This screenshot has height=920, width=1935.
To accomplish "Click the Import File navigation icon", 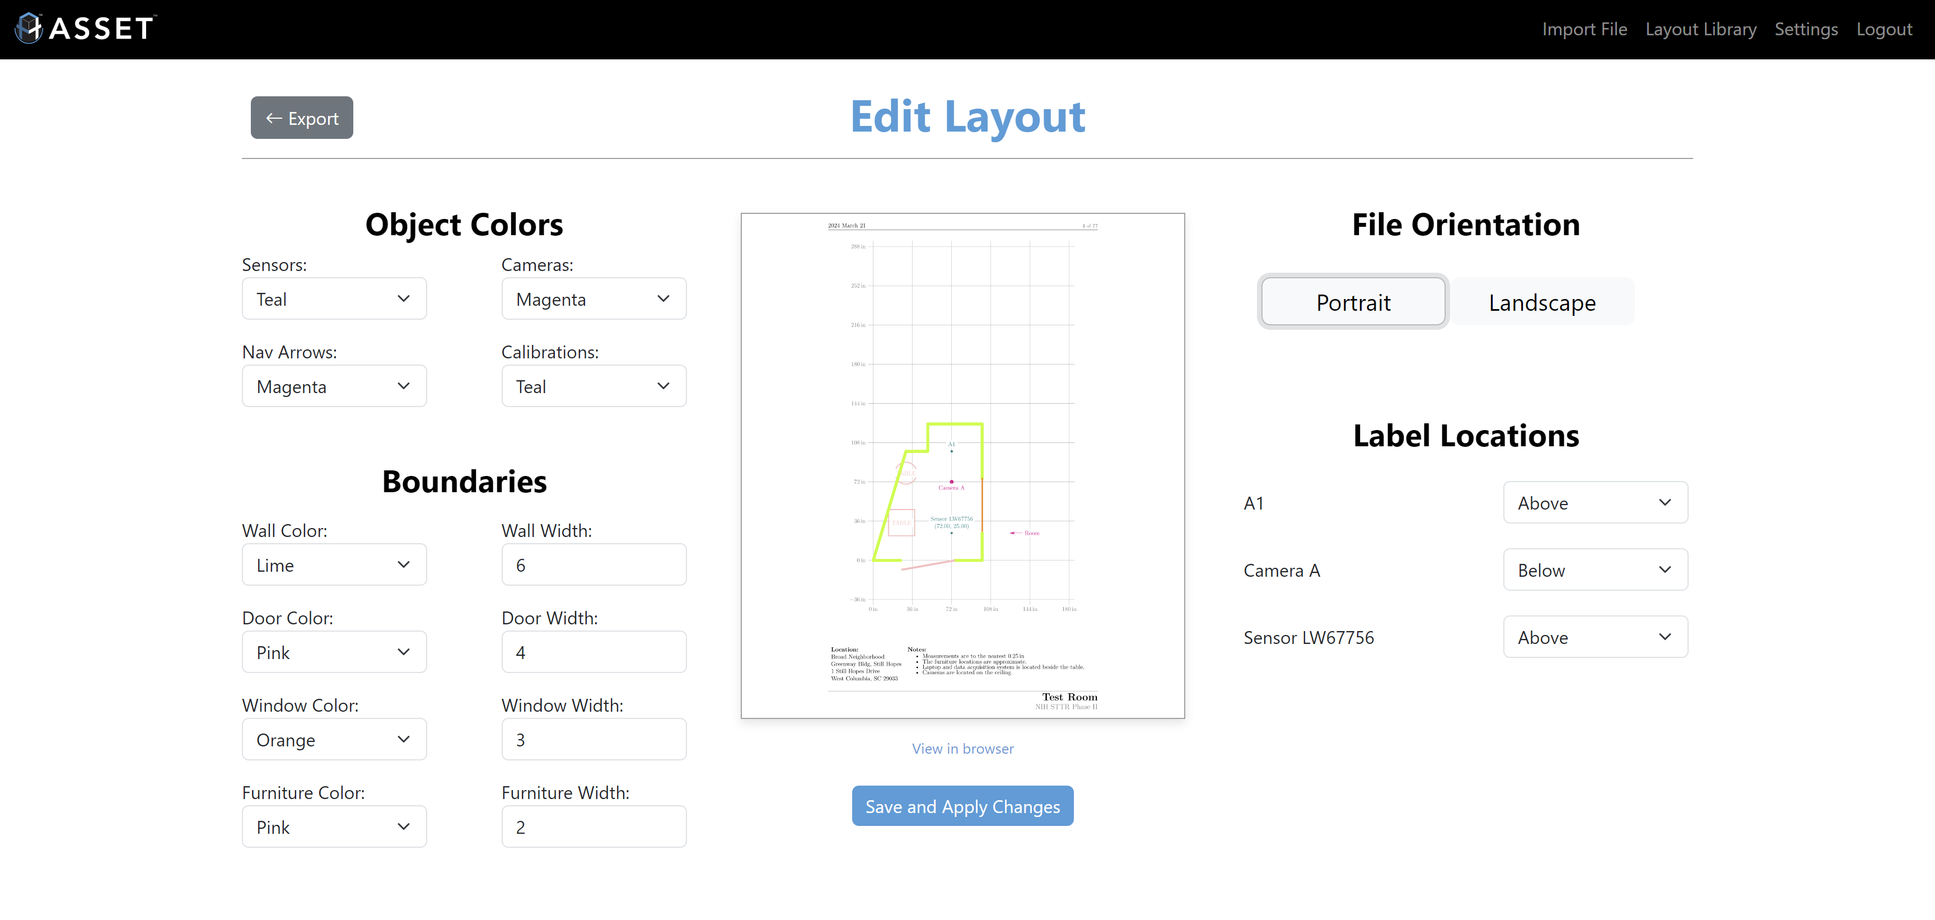I will [x=1585, y=29].
